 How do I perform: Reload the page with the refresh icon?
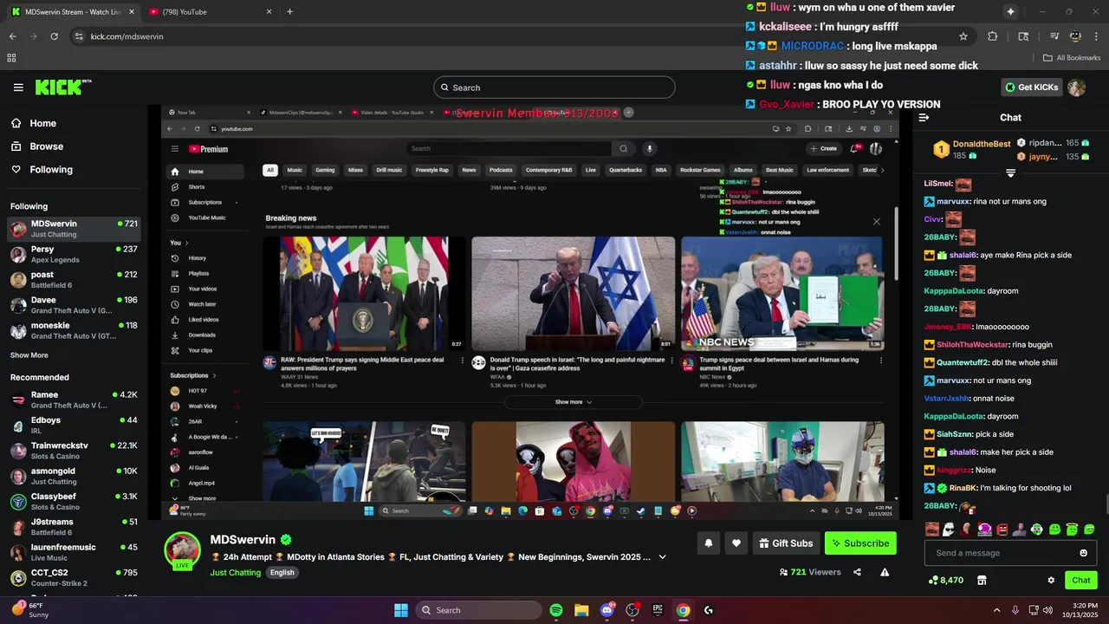click(x=54, y=36)
